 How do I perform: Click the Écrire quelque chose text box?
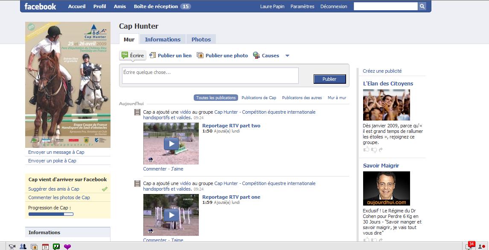click(210, 76)
